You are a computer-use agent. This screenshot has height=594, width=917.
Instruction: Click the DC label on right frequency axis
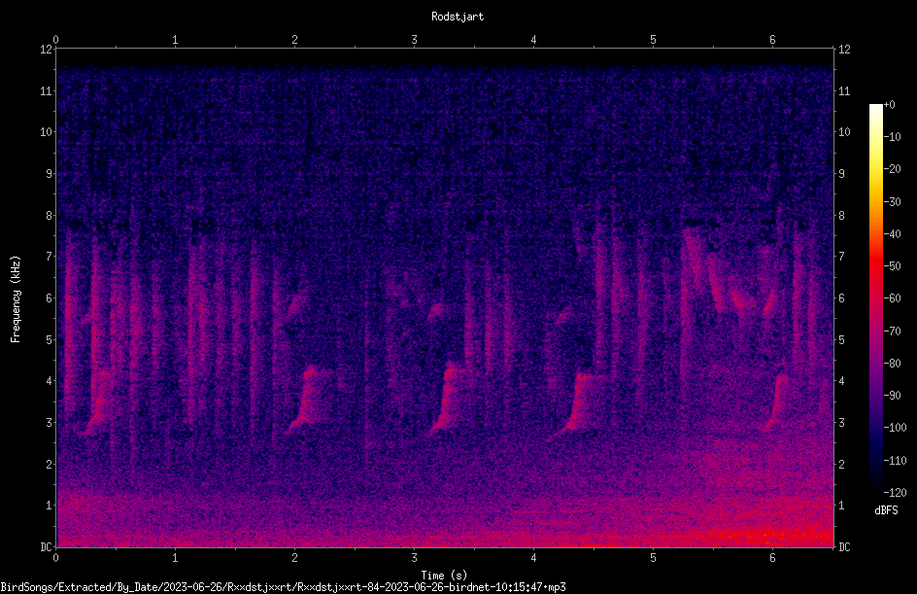coord(844,547)
